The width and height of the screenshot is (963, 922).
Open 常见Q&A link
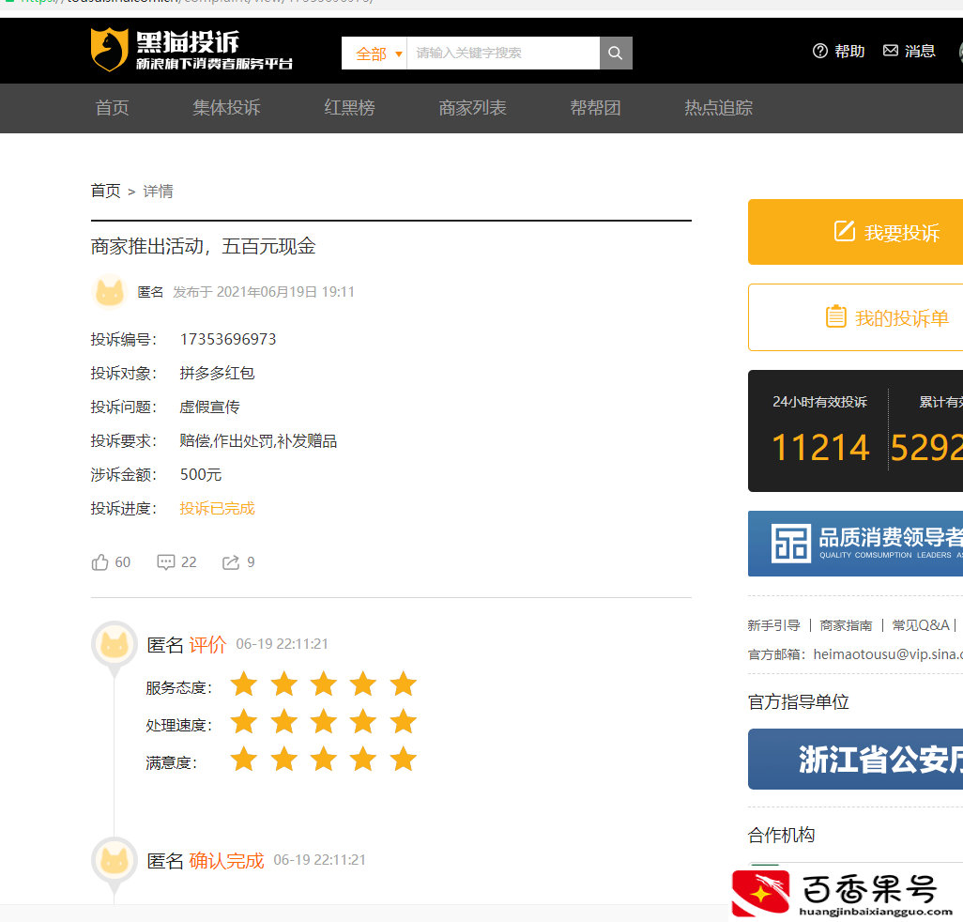(x=921, y=625)
